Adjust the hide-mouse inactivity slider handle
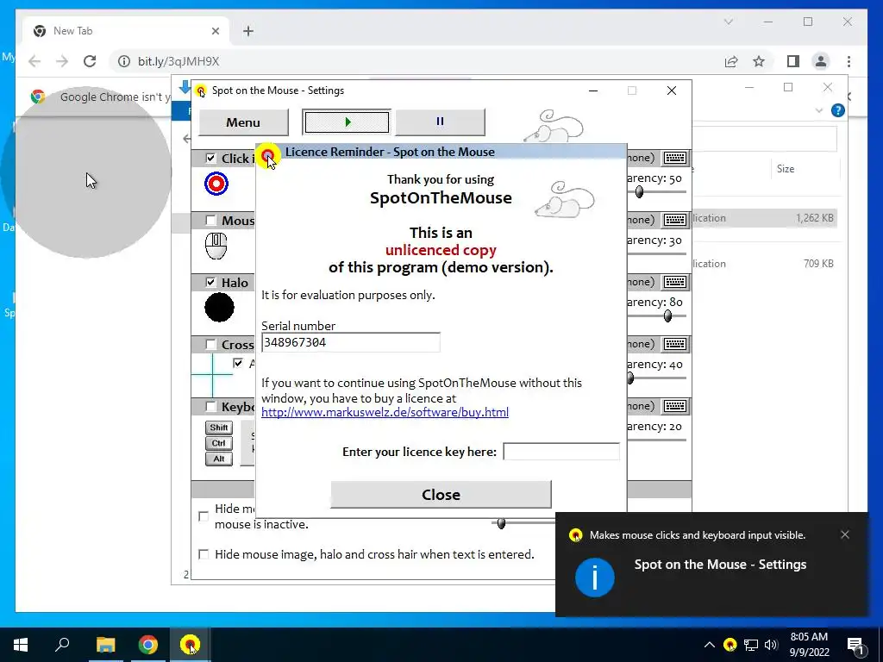This screenshot has width=883, height=662. tap(501, 523)
